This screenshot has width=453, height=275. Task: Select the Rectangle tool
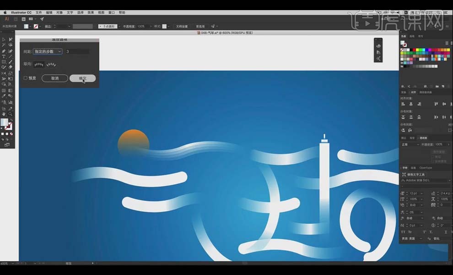pos(4,62)
